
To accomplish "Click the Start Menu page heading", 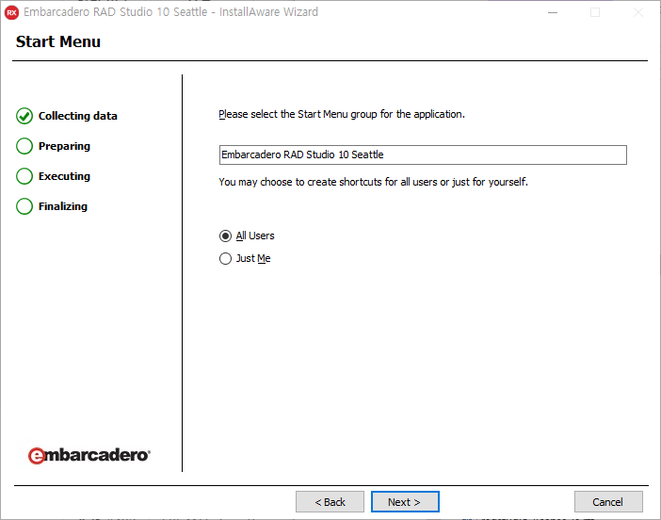I will (x=58, y=41).
